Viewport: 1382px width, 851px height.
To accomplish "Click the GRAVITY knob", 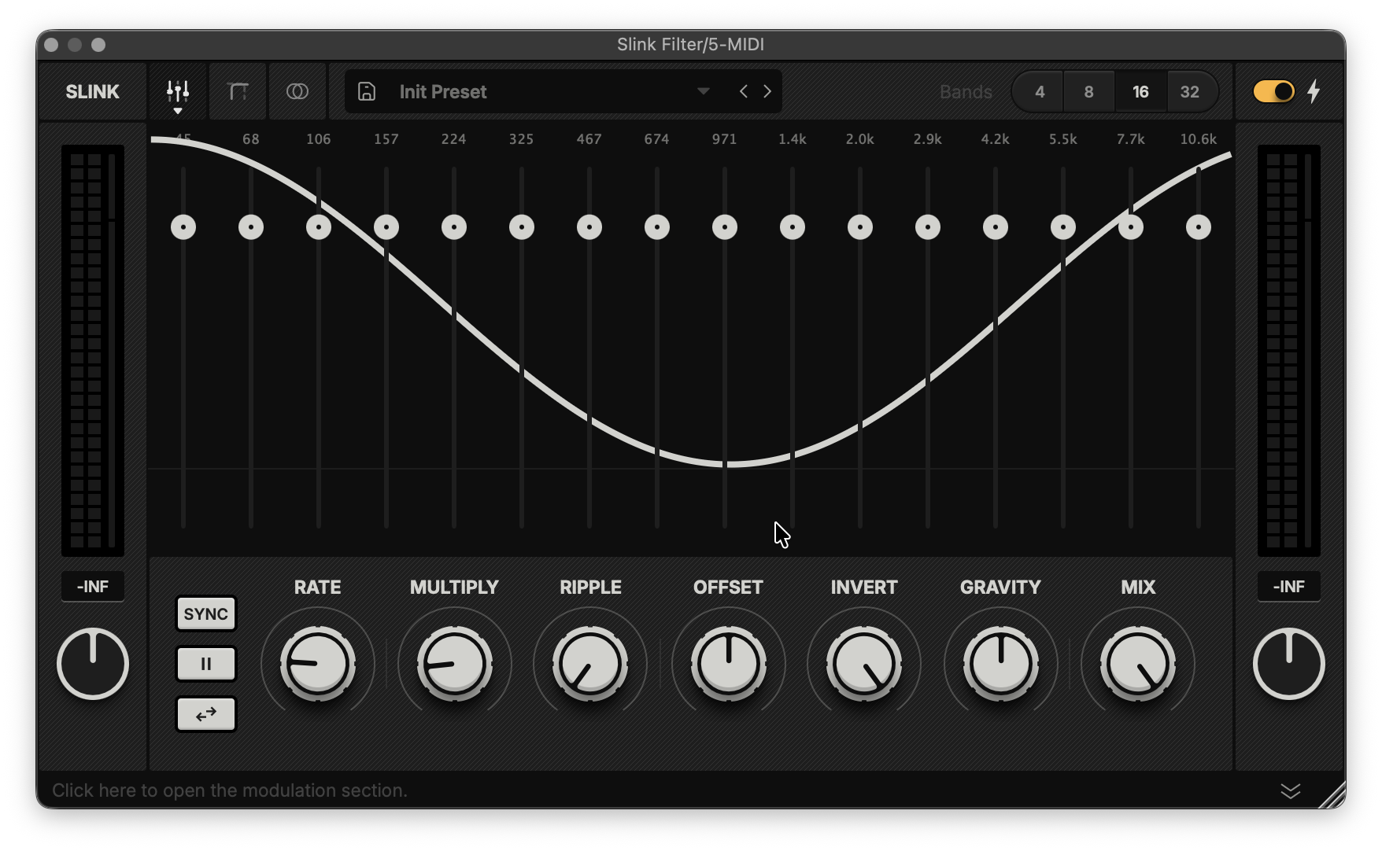I will [x=1001, y=664].
